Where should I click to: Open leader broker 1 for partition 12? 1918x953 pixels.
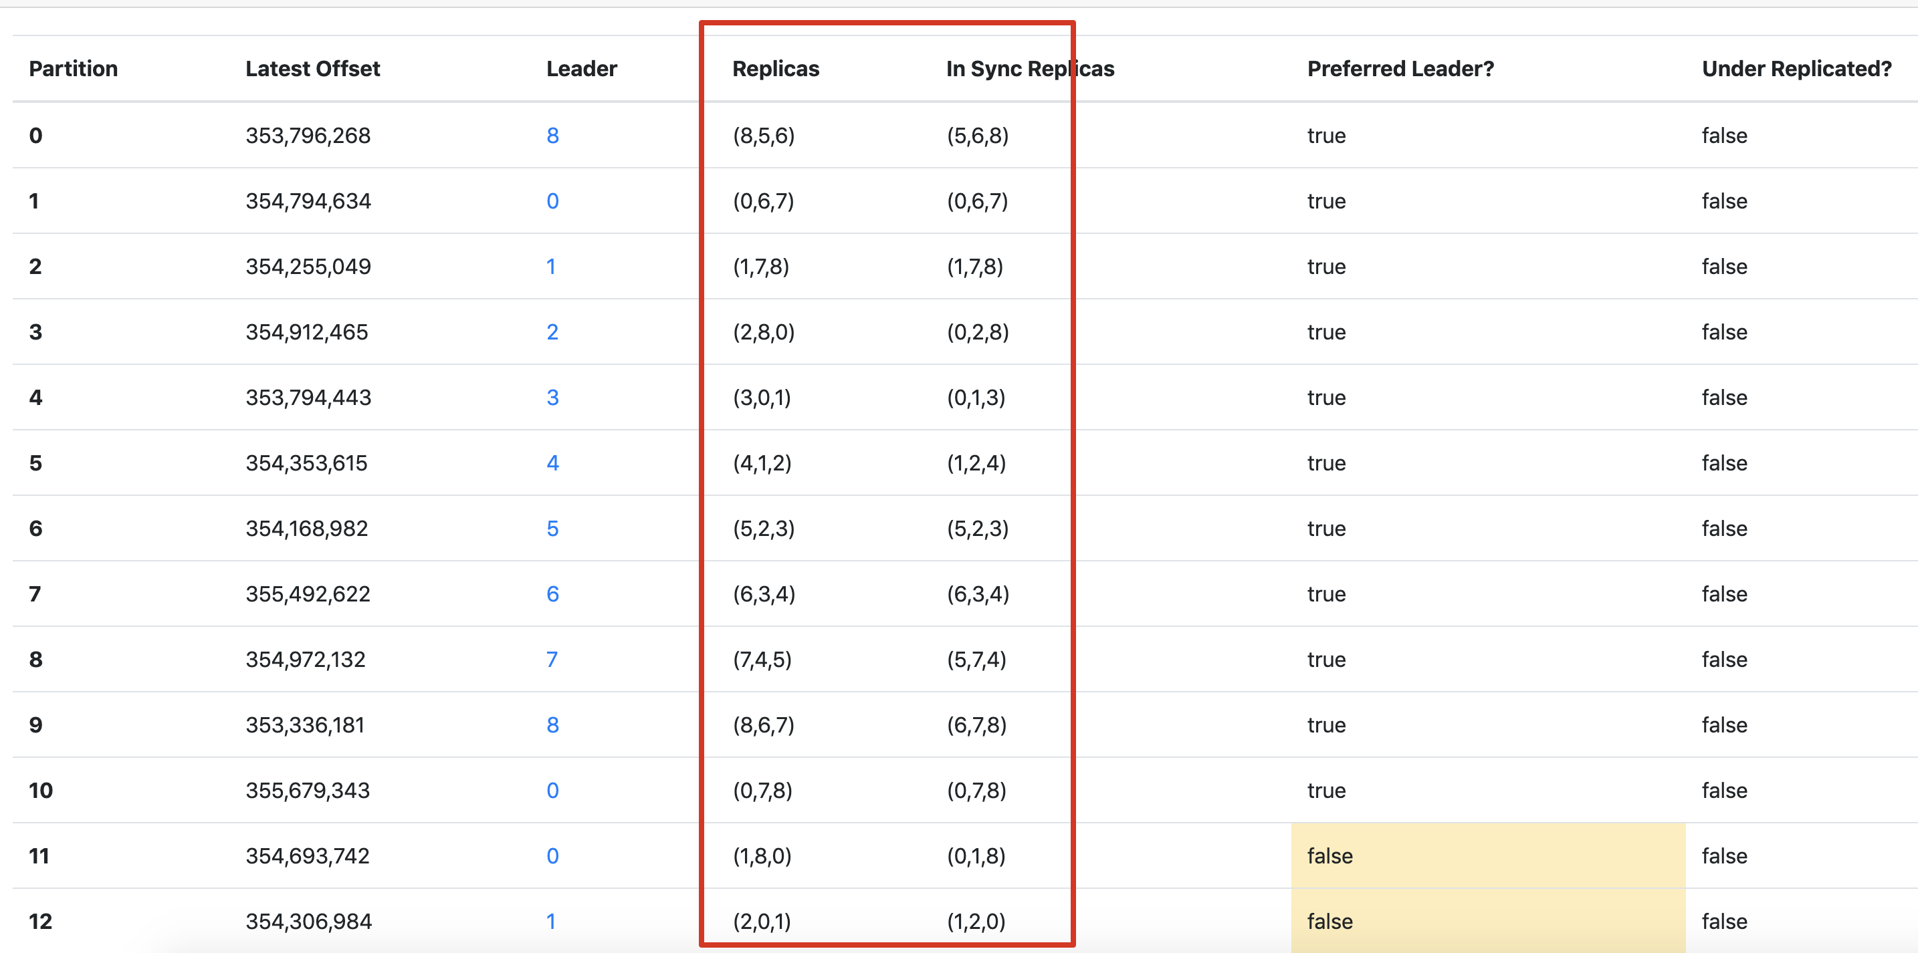point(551,921)
